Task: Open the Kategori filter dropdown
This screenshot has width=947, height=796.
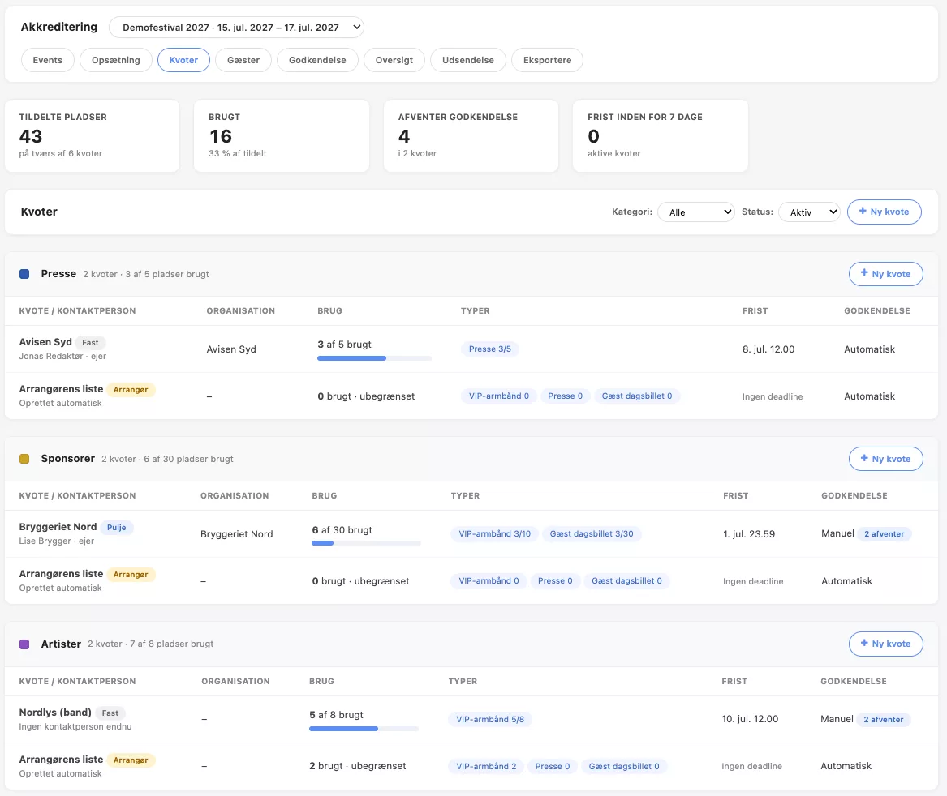Action: 695,212
